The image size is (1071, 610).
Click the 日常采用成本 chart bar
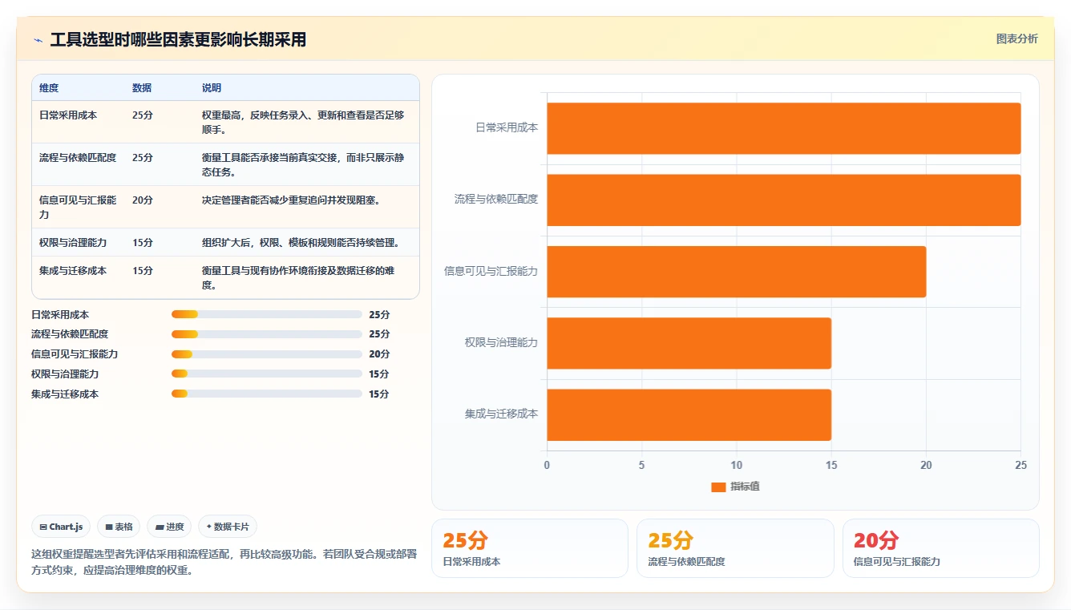[784, 128]
